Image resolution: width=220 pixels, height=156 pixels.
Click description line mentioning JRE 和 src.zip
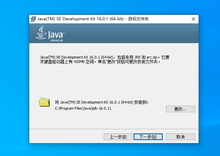(105, 57)
